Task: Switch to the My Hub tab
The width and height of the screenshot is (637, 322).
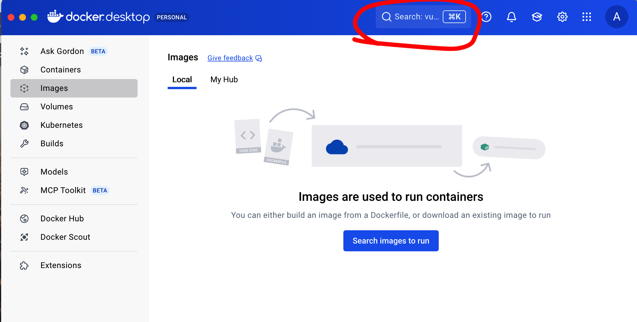Action: pos(224,80)
